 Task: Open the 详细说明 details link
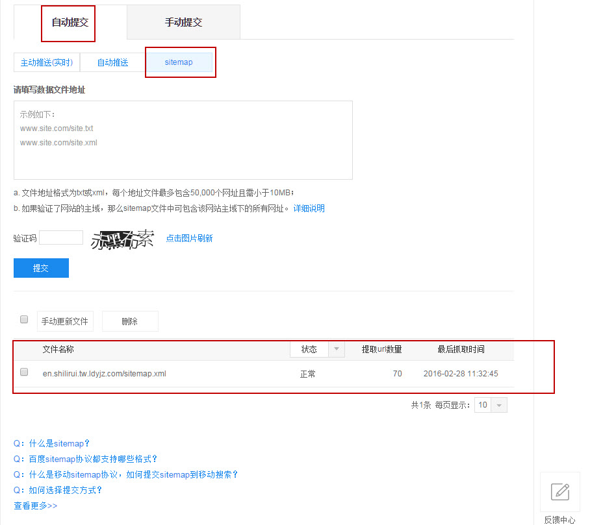309,208
